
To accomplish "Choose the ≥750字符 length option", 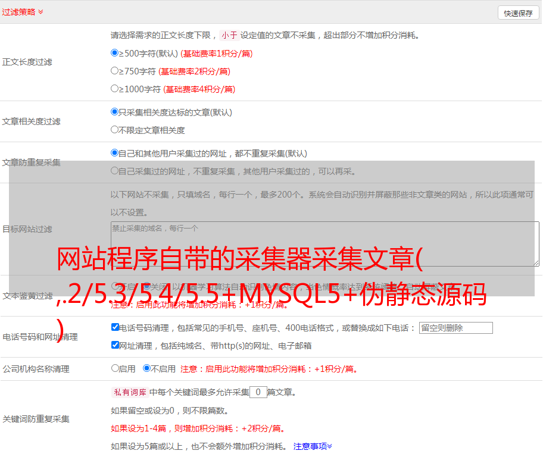I will click(x=114, y=71).
